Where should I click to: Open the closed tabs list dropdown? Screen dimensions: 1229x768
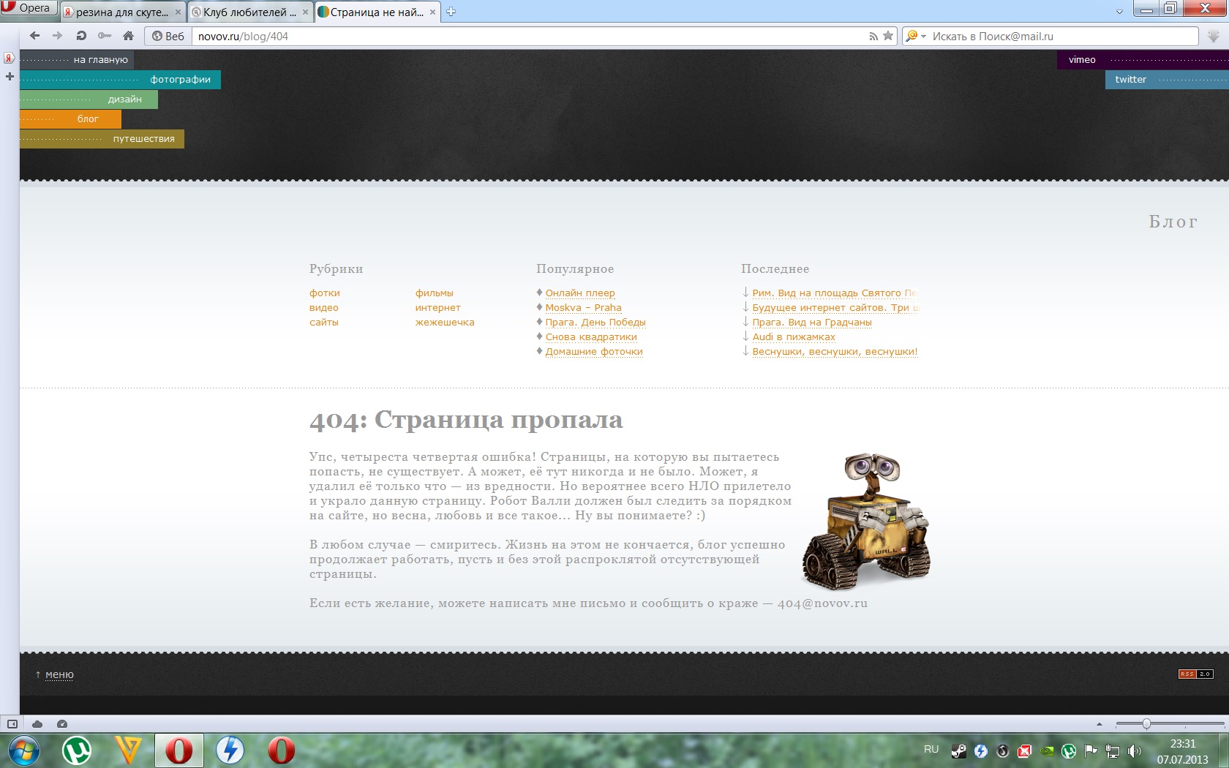1119,12
